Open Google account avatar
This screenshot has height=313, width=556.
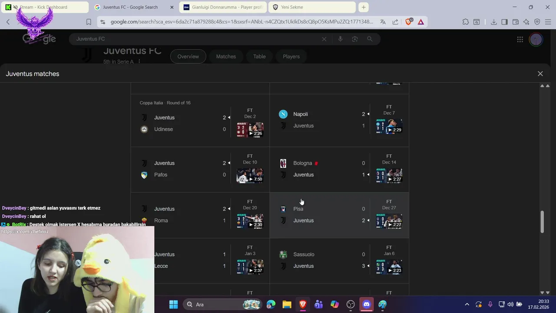[x=536, y=40]
